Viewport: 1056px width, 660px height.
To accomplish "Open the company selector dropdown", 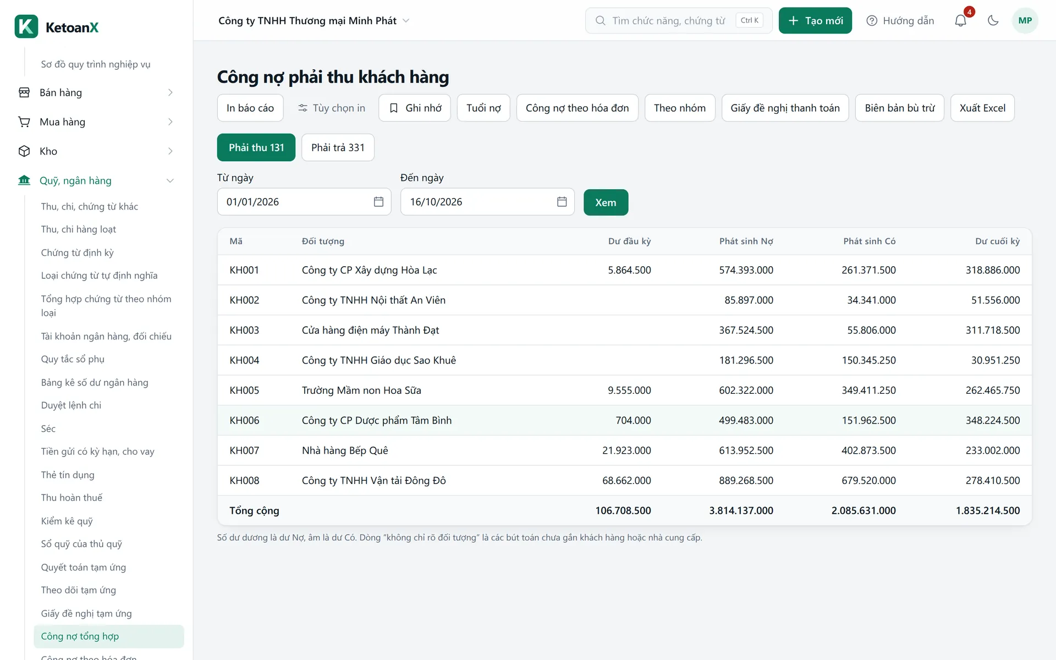I will 314,20.
